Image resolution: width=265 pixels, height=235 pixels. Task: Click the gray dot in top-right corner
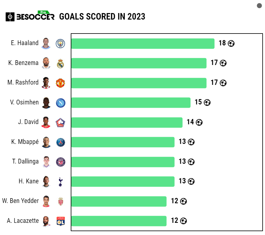click(259, 6)
